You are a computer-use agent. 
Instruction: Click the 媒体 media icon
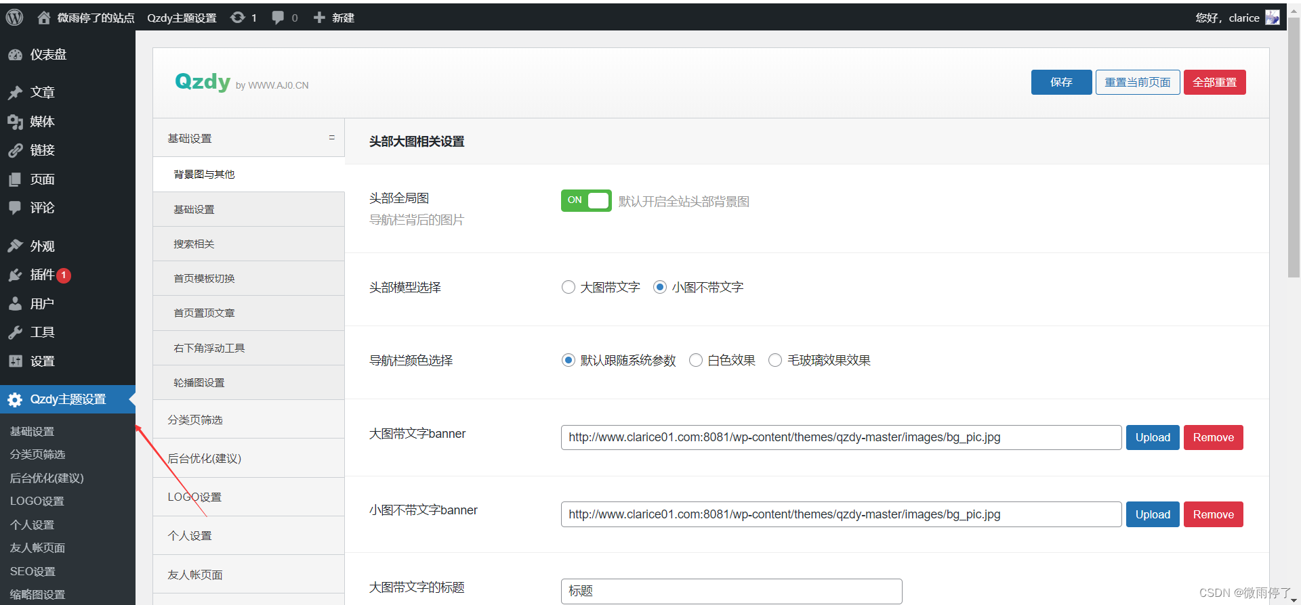15,122
